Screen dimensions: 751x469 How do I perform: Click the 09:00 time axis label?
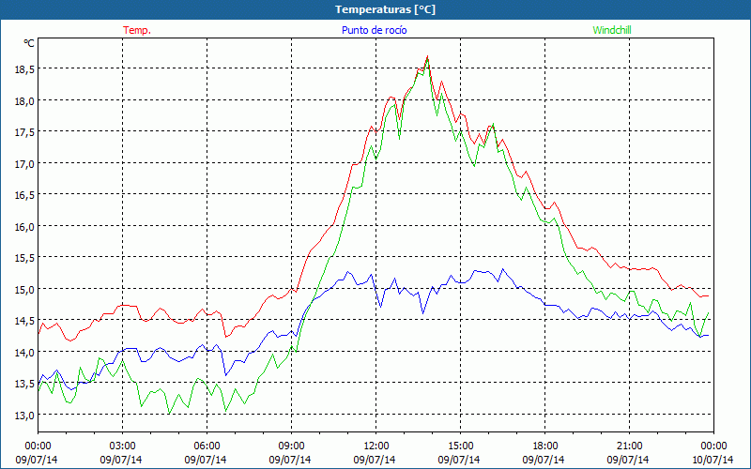click(291, 446)
